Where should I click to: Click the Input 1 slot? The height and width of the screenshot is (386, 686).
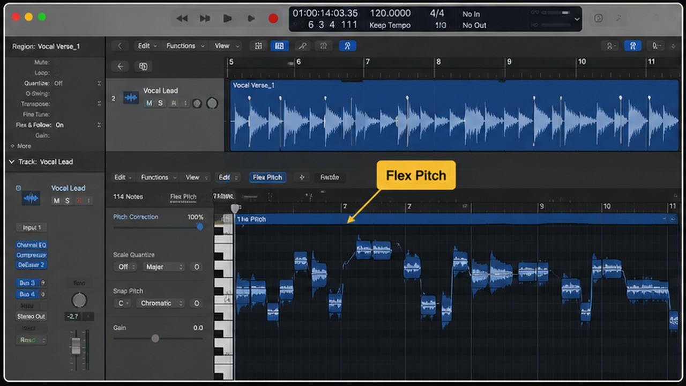coord(31,227)
